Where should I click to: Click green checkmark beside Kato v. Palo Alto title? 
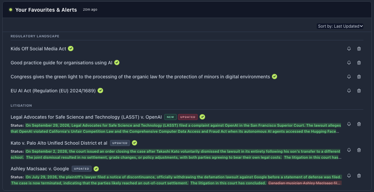[135, 143]
